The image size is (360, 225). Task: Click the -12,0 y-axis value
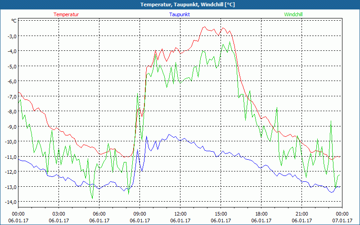10,171
